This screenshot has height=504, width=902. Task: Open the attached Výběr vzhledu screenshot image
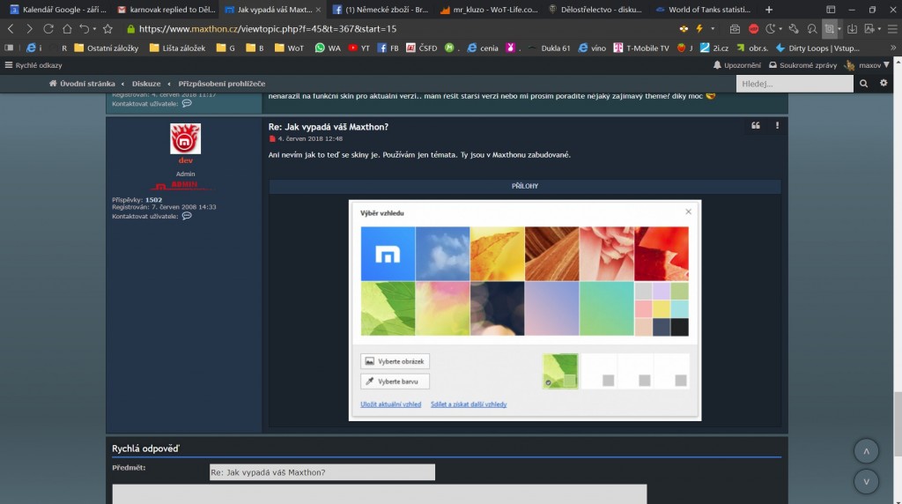(x=525, y=310)
